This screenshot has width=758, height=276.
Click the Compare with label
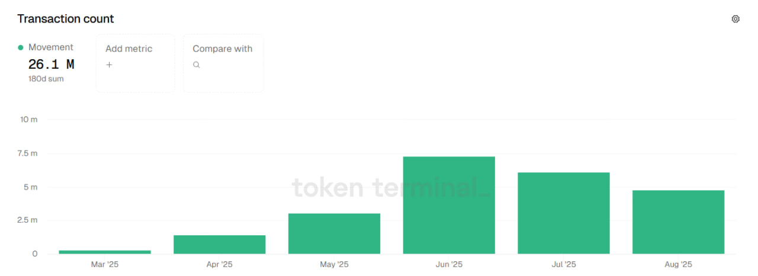click(223, 49)
